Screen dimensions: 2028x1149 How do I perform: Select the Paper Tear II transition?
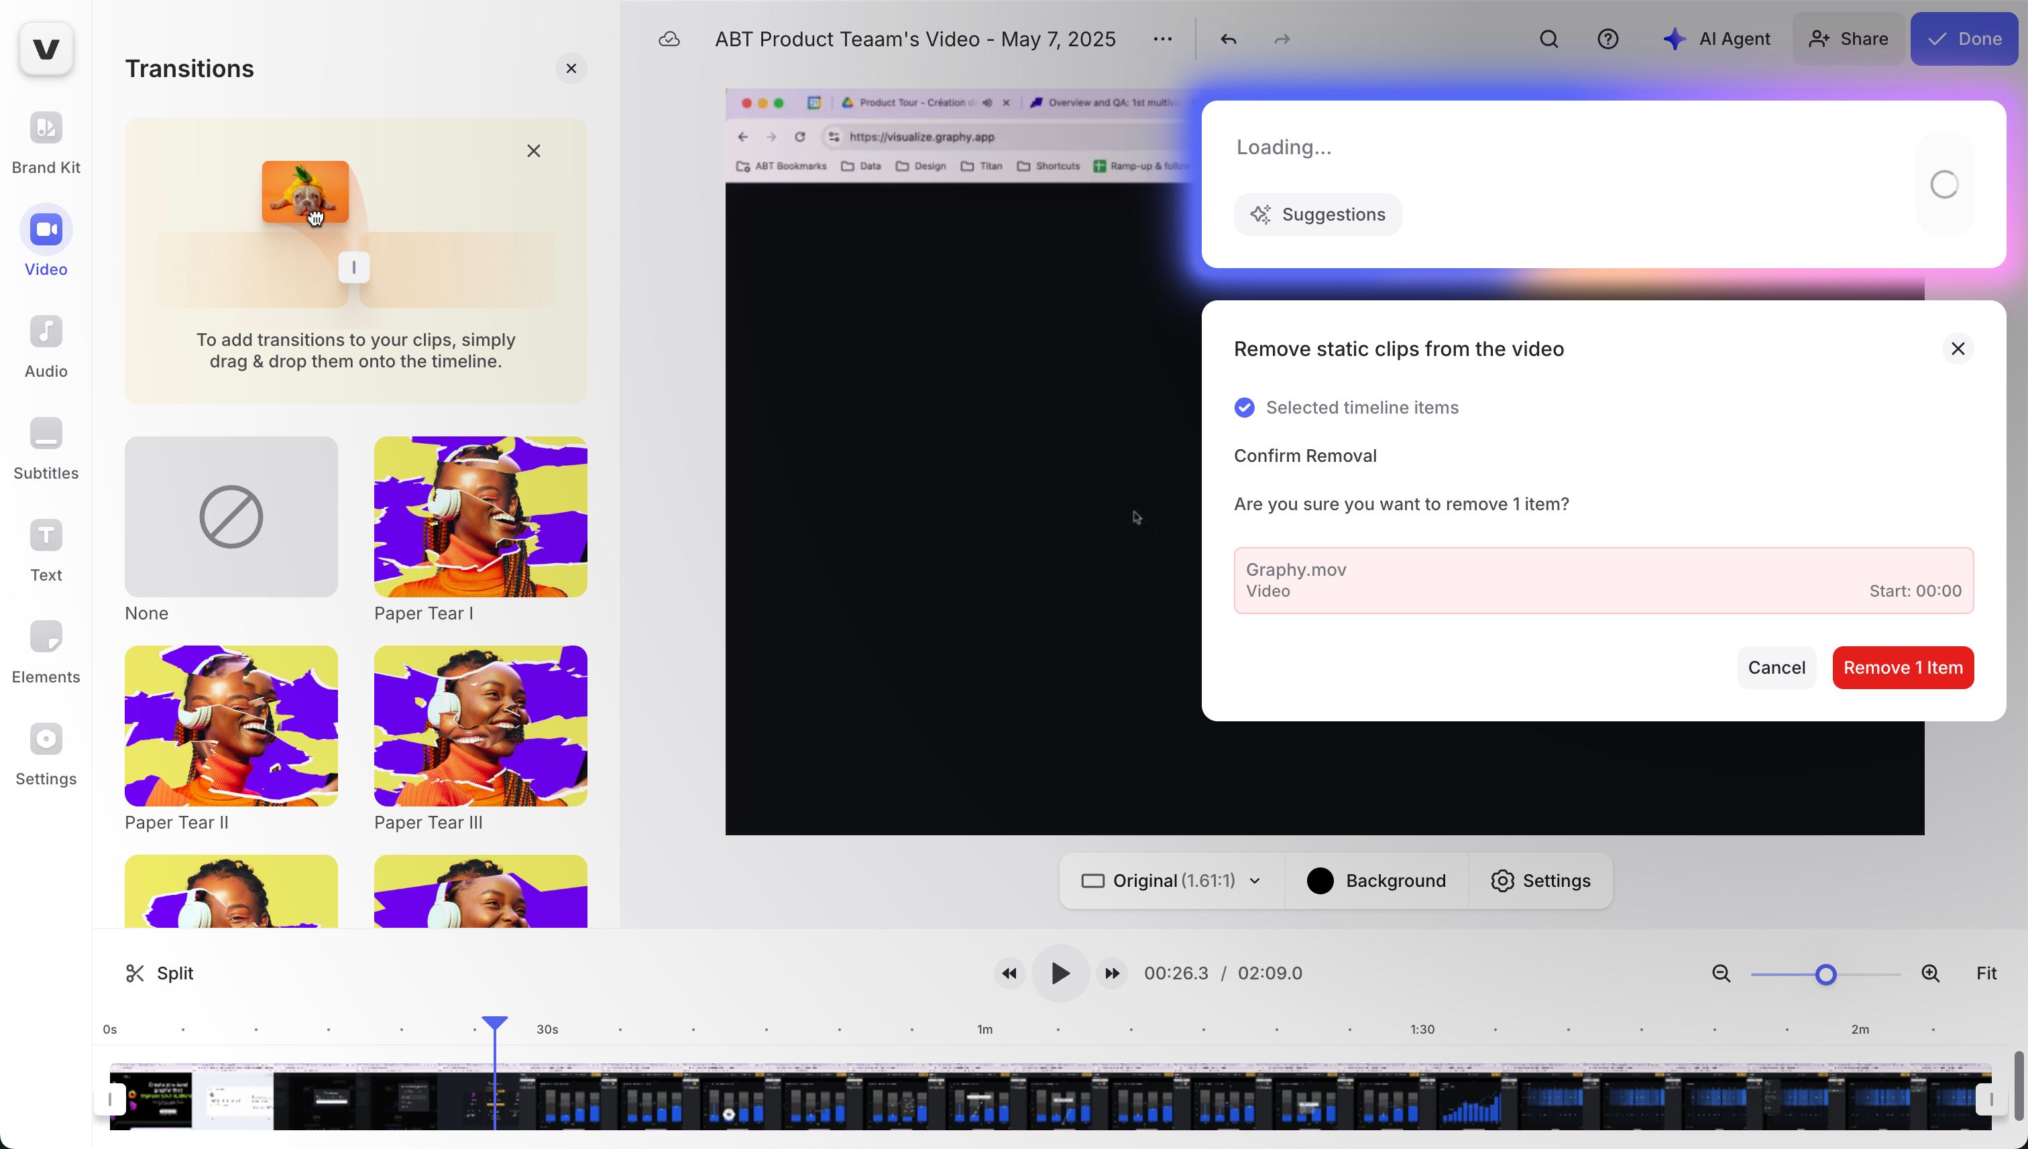231,726
